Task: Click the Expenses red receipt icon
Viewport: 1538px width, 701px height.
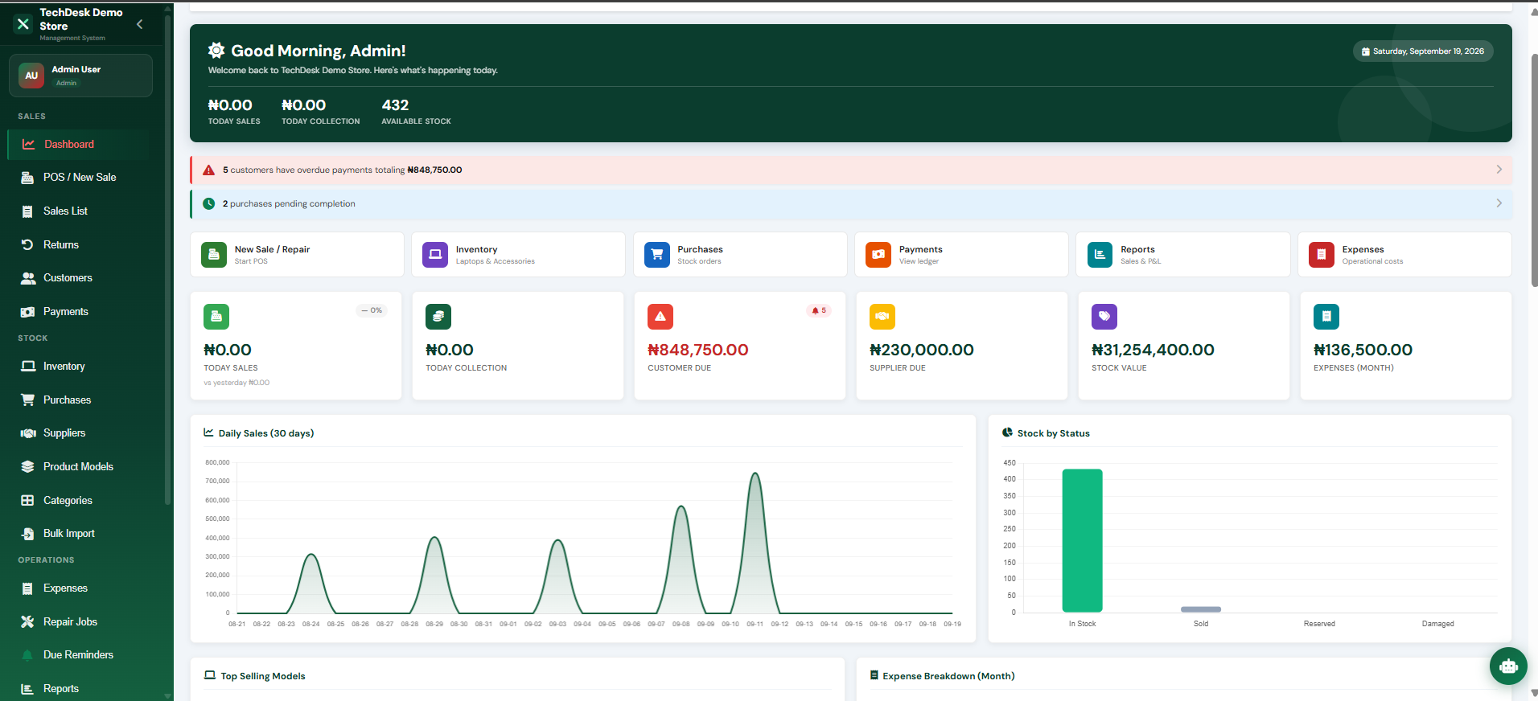Action: (1322, 255)
